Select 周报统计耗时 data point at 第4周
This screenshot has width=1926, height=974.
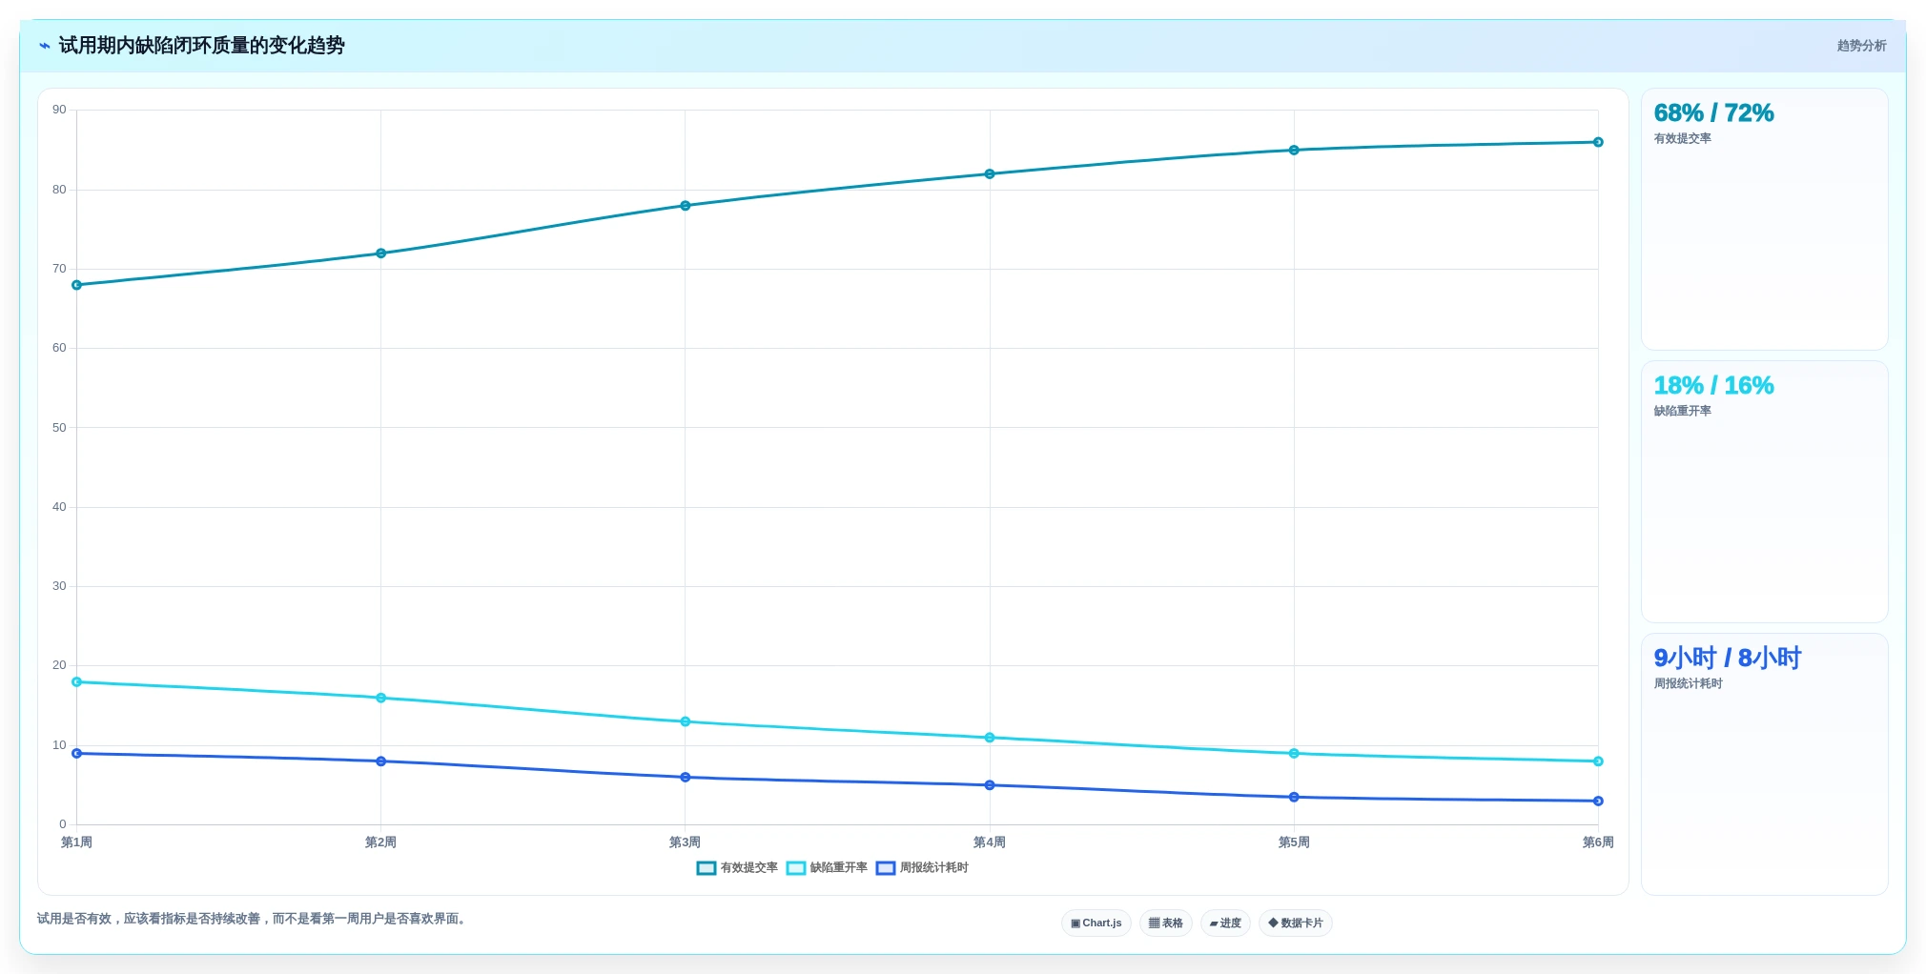[990, 785]
